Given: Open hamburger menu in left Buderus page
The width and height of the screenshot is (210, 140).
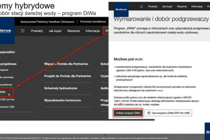Looking at the screenshot, I should click(23, 31).
